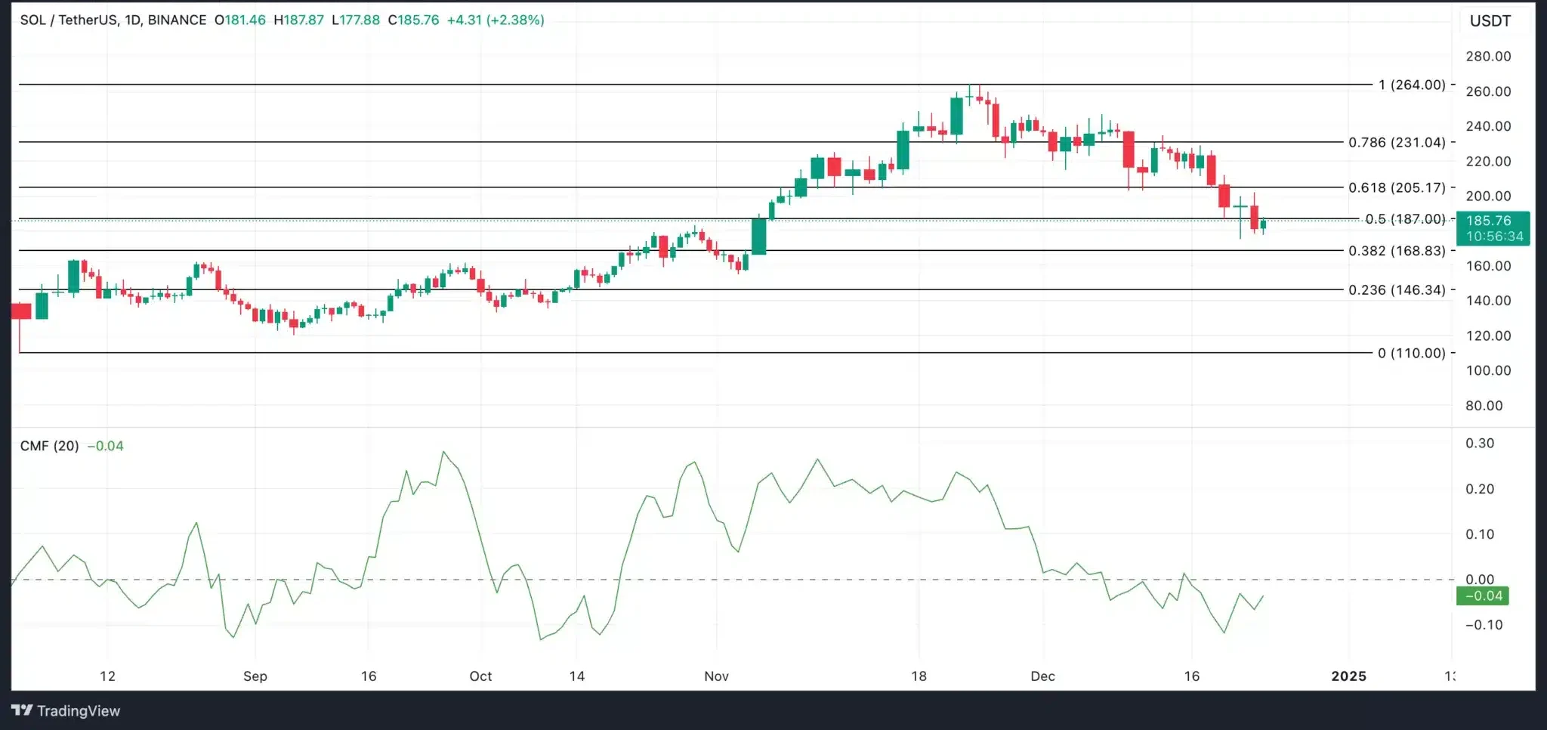
Task: Click the 18 date label in November
Action: tap(919, 676)
